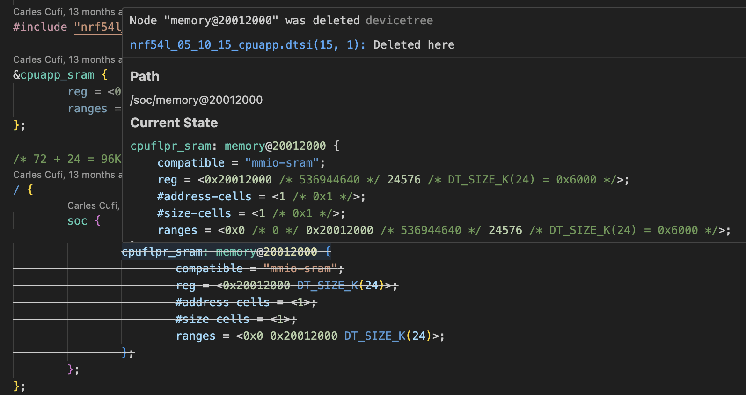Click the Current State heading in hover
Image resolution: width=746 pixels, height=395 pixels.
tap(174, 123)
